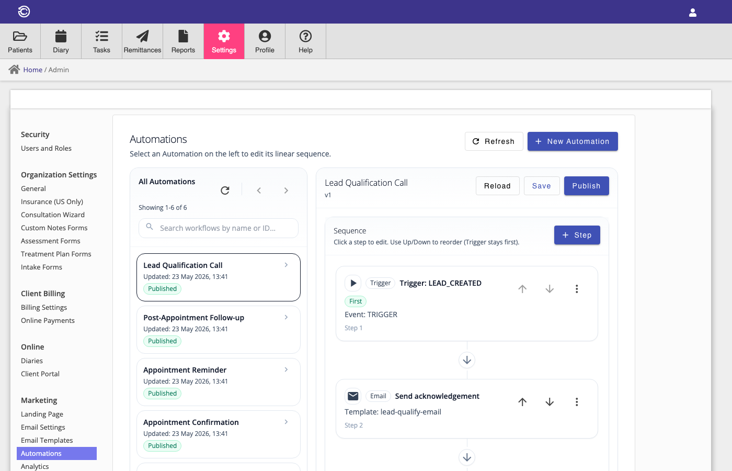The image size is (732, 471).
Task: Open Help
Action: (306, 41)
